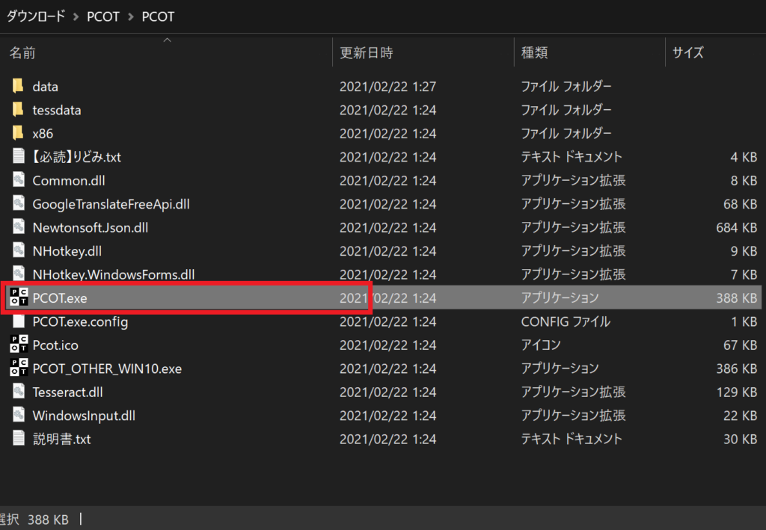Select the file name Tesseract.dll
Viewport: 766px width, 530px height.
tap(68, 392)
